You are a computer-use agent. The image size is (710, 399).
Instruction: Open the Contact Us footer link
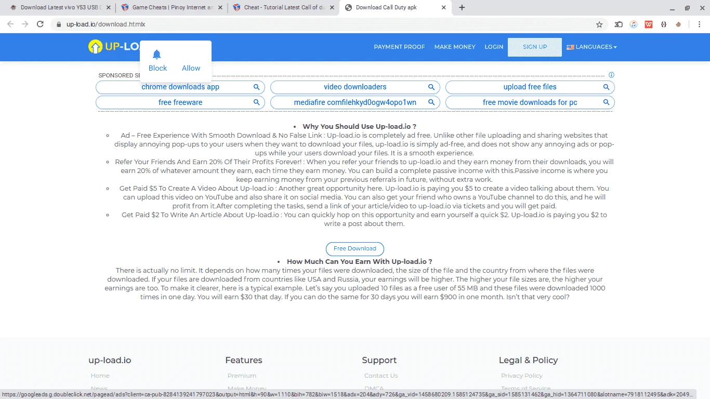click(381, 376)
